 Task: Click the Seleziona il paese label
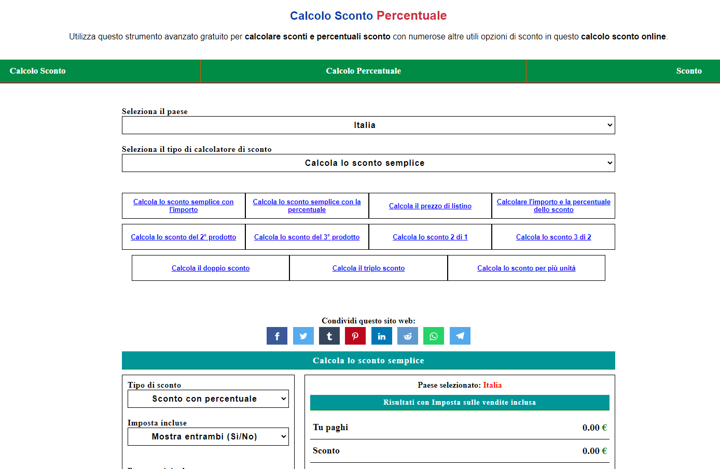(x=155, y=111)
